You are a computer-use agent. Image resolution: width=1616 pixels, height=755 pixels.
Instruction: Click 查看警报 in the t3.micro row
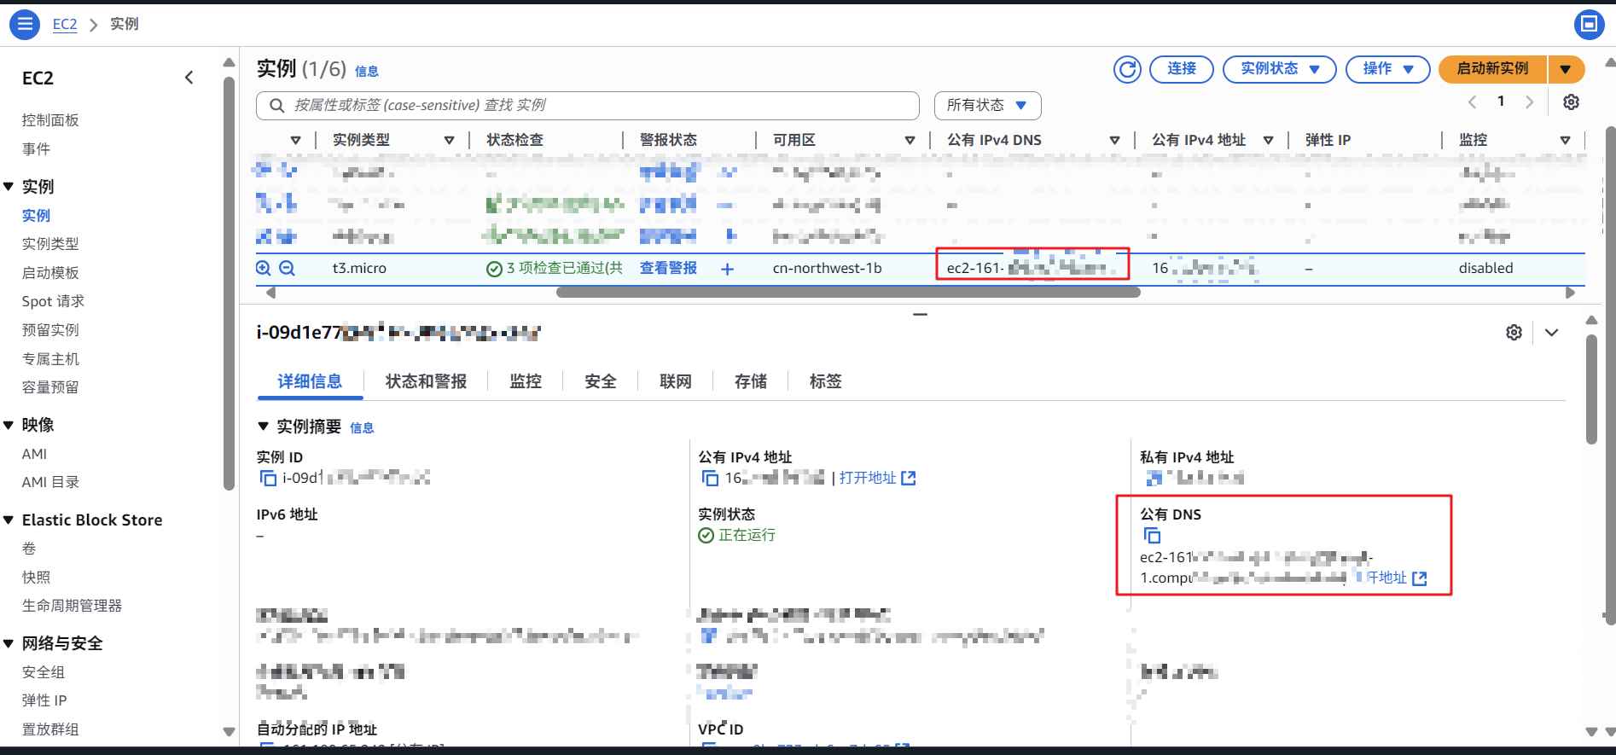point(668,269)
